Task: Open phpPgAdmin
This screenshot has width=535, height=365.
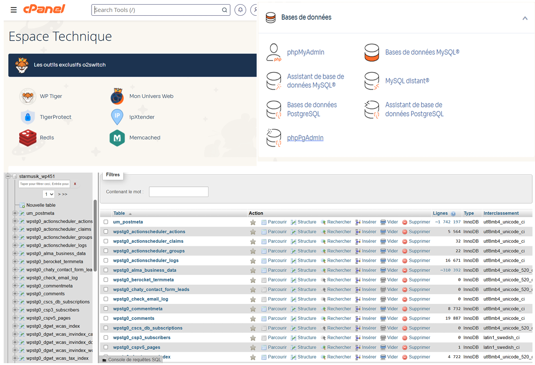Action: coord(306,138)
